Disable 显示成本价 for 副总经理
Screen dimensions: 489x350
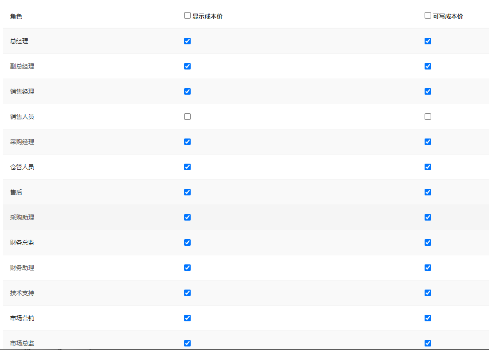[x=187, y=66]
